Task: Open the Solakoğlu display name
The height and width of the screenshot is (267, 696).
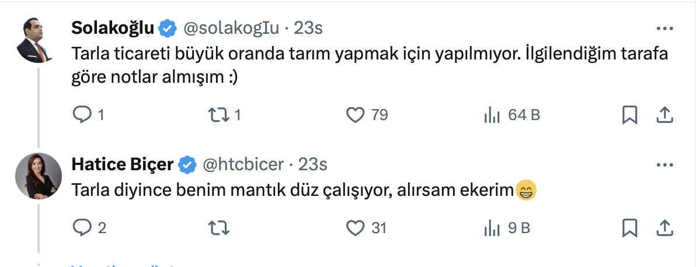Action: pyautogui.click(x=113, y=28)
